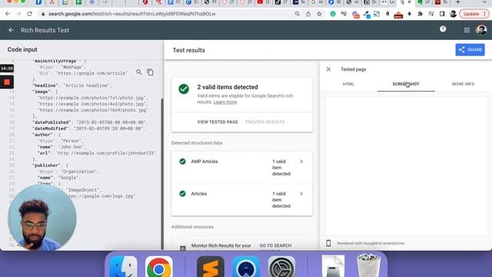This screenshot has width=492, height=277.
Task: Open Finder in the dock
Action: [123, 268]
